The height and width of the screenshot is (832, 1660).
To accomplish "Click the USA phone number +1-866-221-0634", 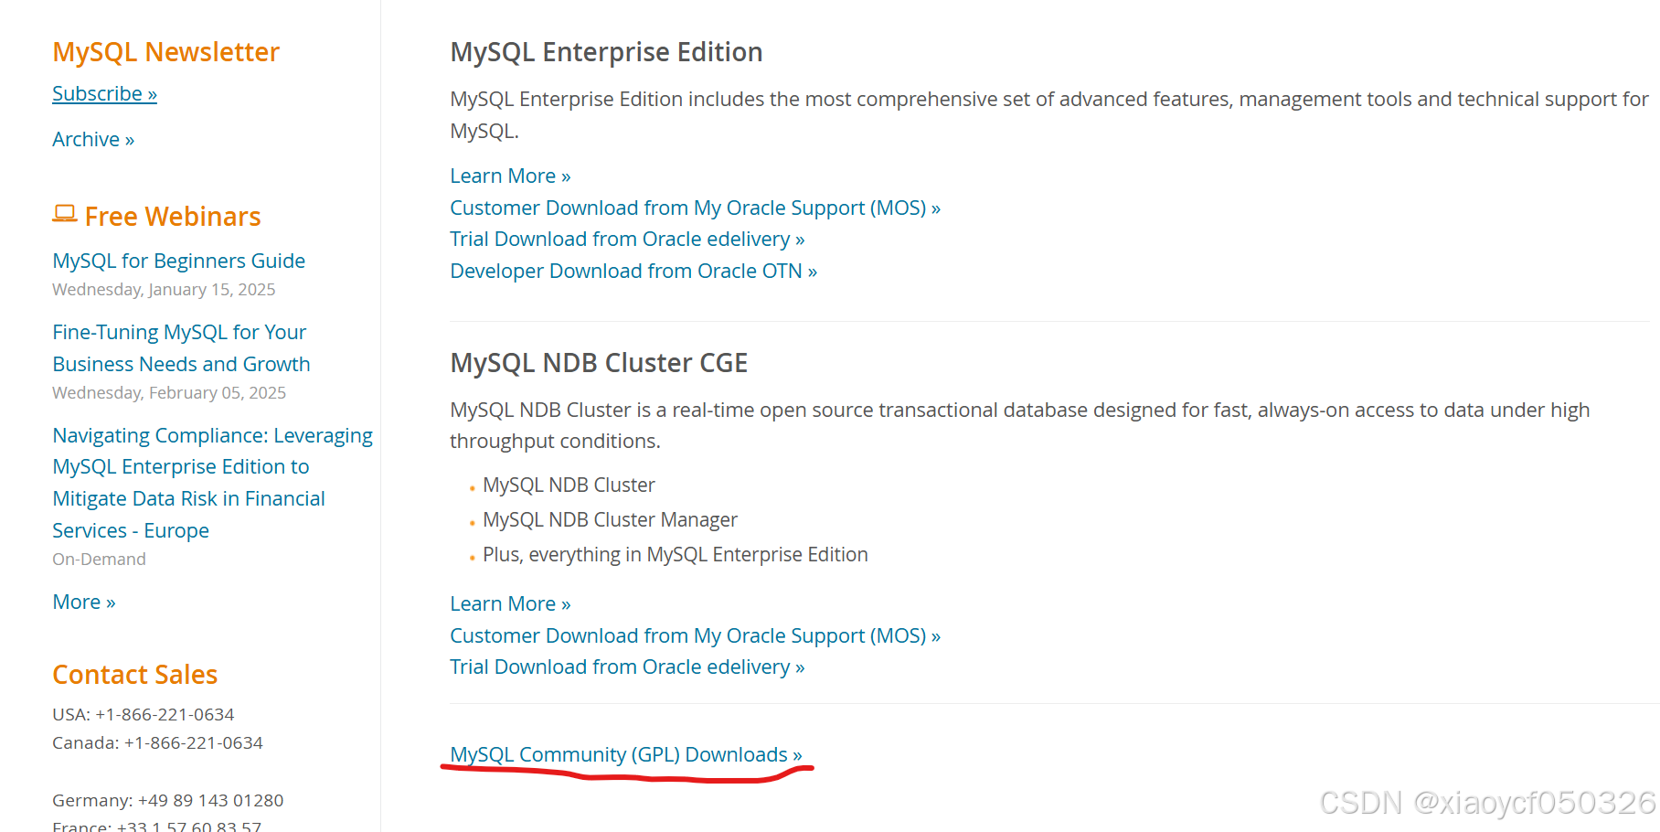I will coord(165,714).
